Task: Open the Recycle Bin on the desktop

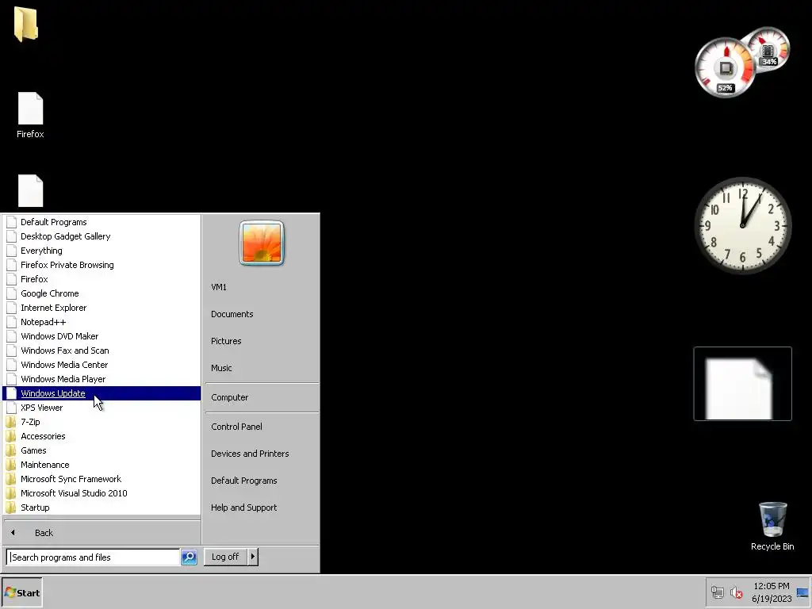Action: pyautogui.click(x=772, y=526)
